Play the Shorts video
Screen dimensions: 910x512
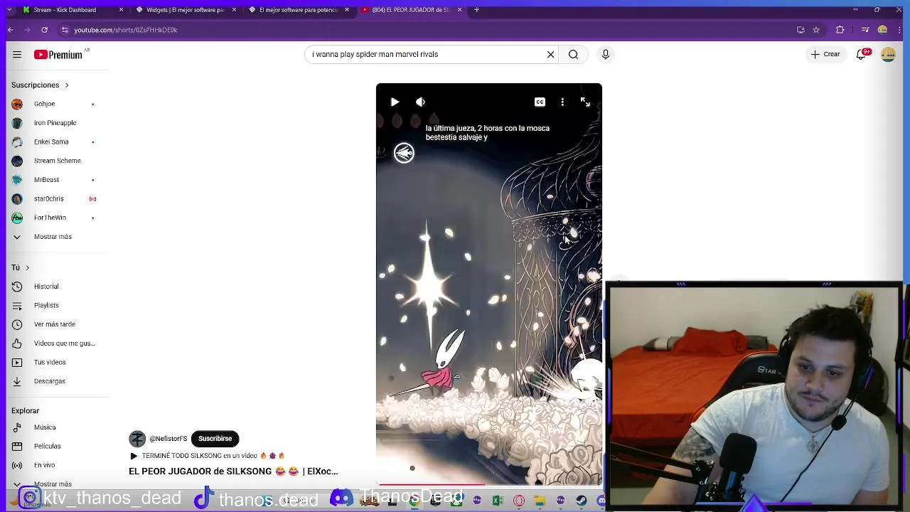pos(395,102)
